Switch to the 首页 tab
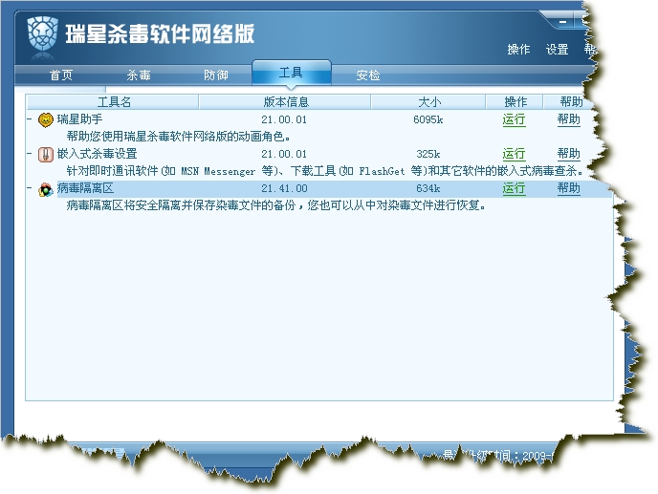 [x=61, y=75]
